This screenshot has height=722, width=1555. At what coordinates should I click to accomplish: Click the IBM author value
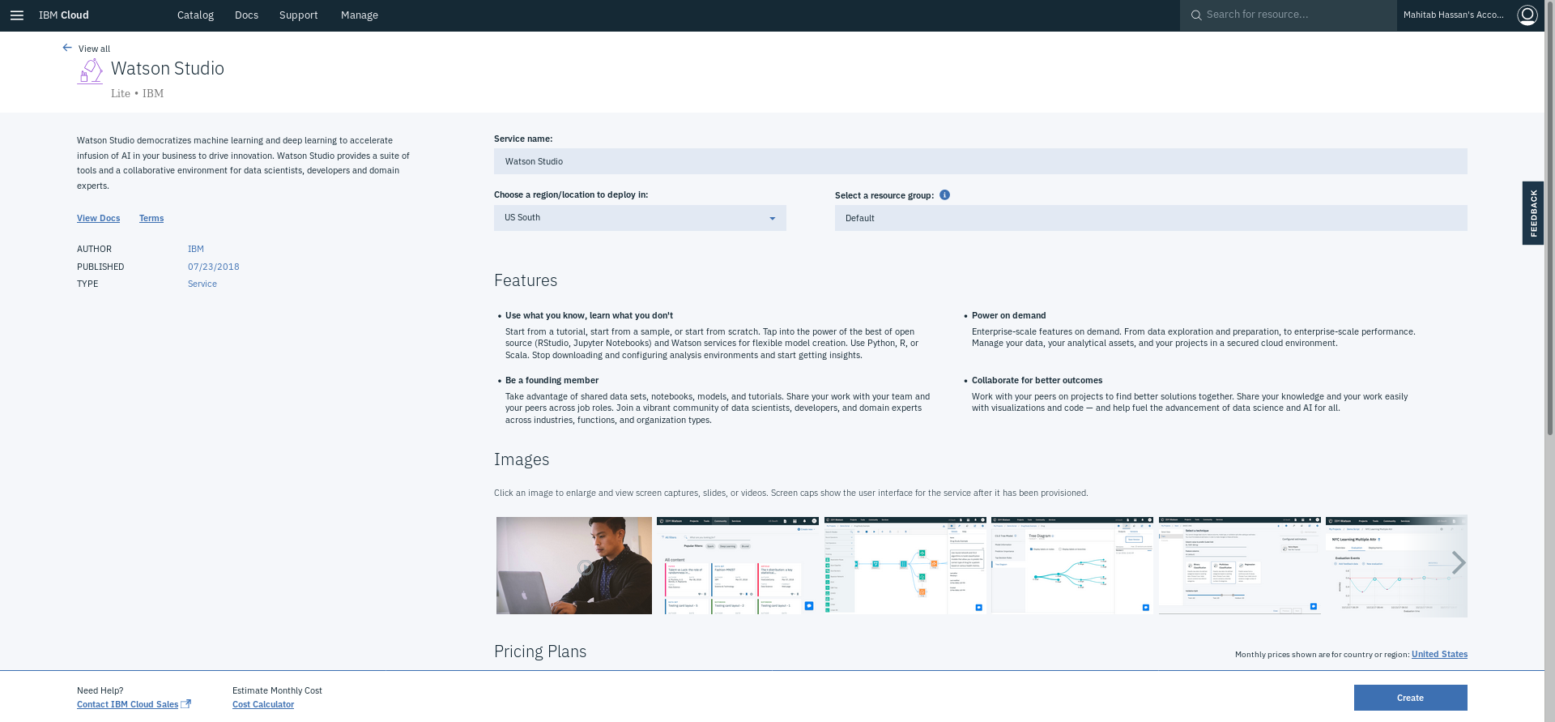point(196,249)
